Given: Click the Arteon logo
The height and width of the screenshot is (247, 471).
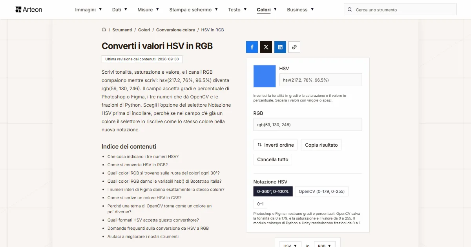Looking at the screenshot, I should point(29,9).
